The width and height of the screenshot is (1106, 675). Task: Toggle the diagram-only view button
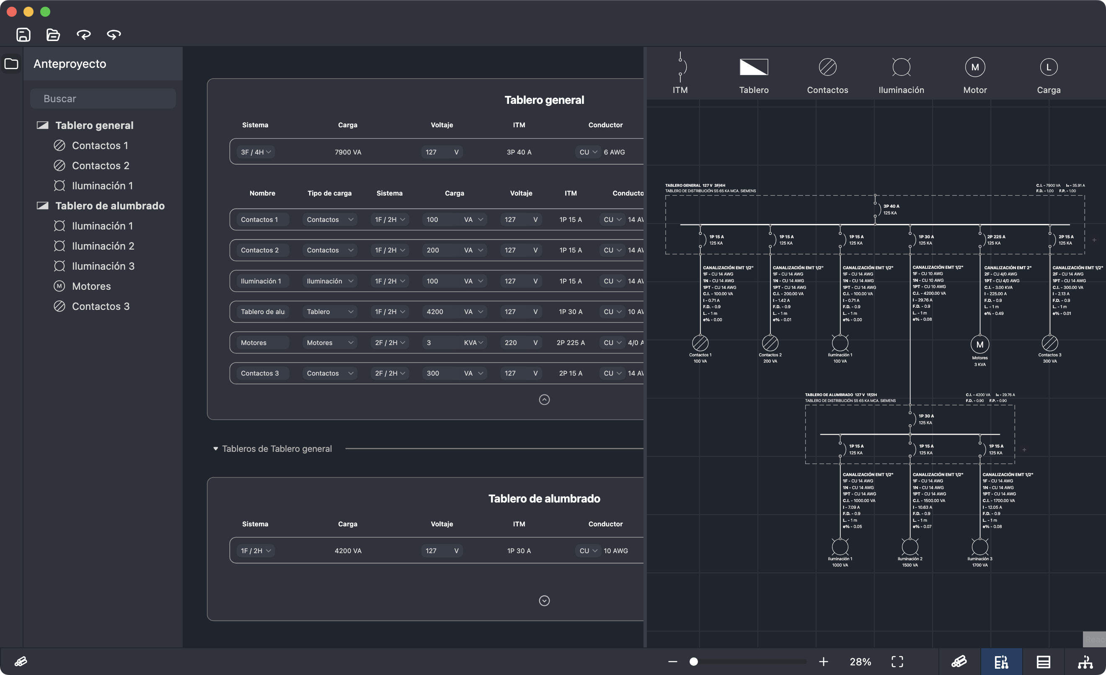[x=1085, y=662]
